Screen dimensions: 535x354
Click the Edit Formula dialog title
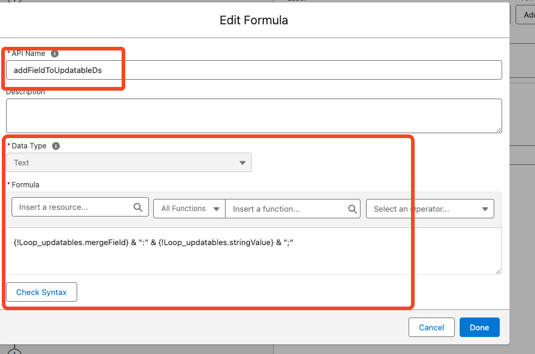tap(254, 20)
